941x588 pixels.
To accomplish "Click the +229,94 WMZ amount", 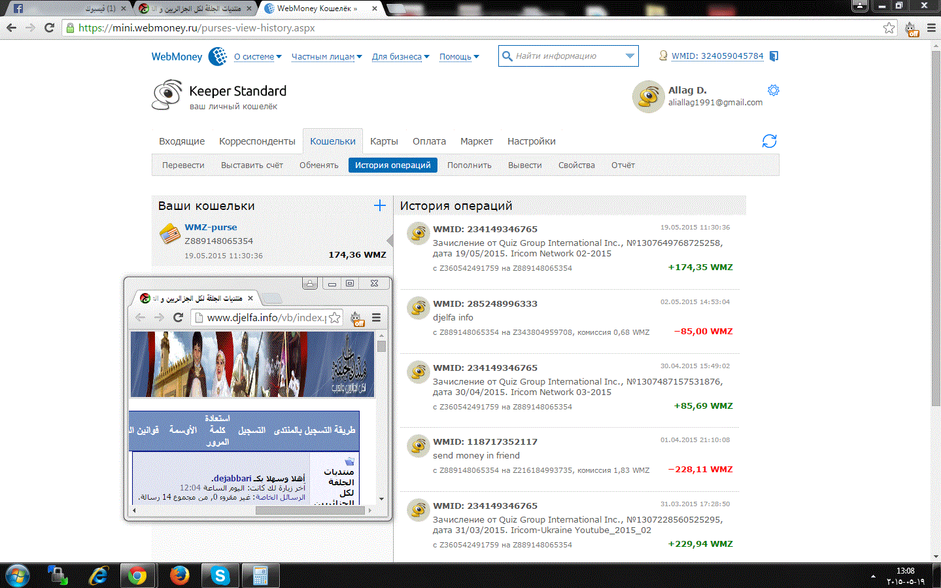I will coord(700,544).
